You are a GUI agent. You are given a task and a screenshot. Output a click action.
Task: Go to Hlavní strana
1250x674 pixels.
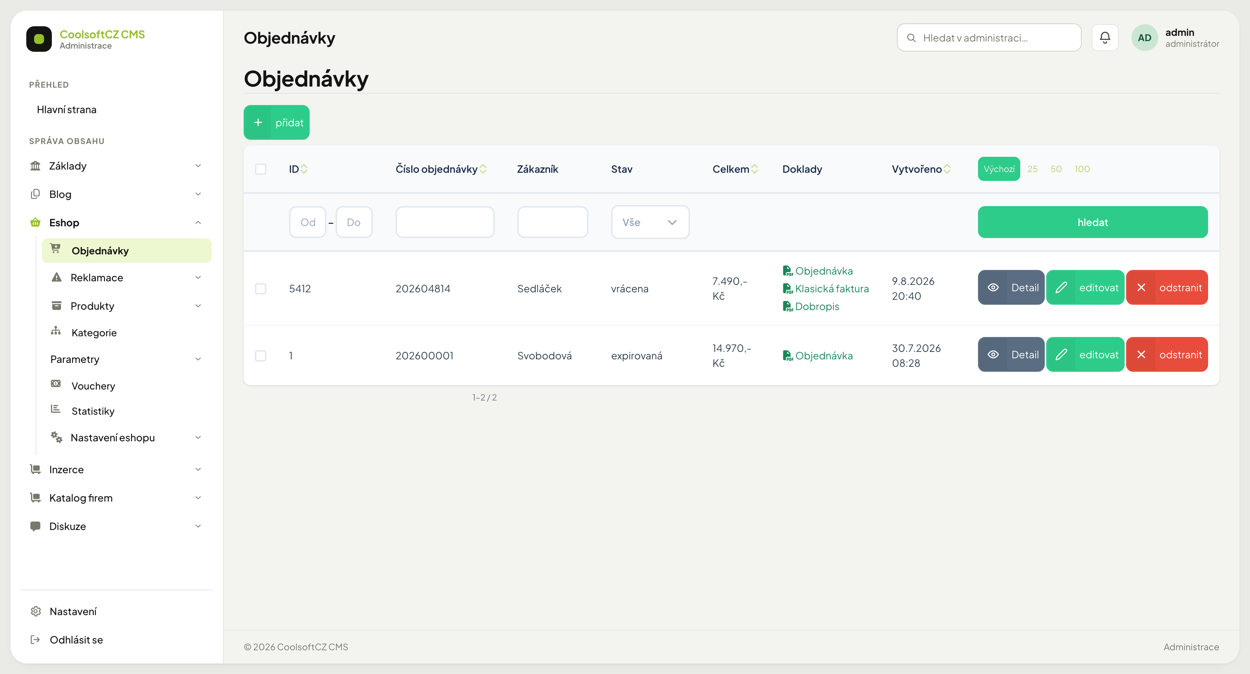(66, 110)
